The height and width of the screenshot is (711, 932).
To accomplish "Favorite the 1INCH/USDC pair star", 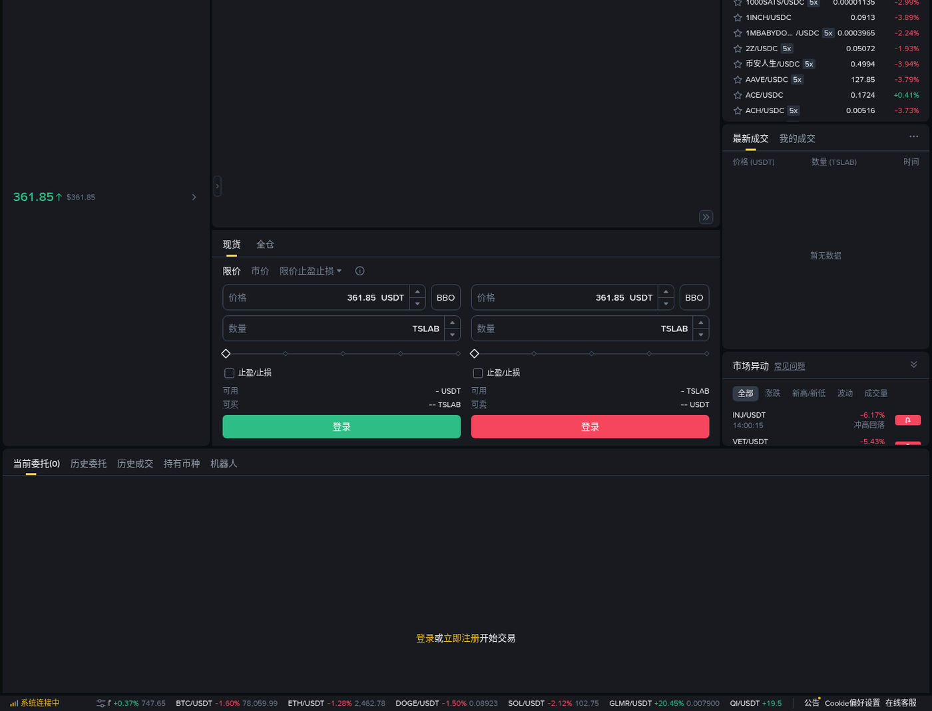I will click(738, 18).
